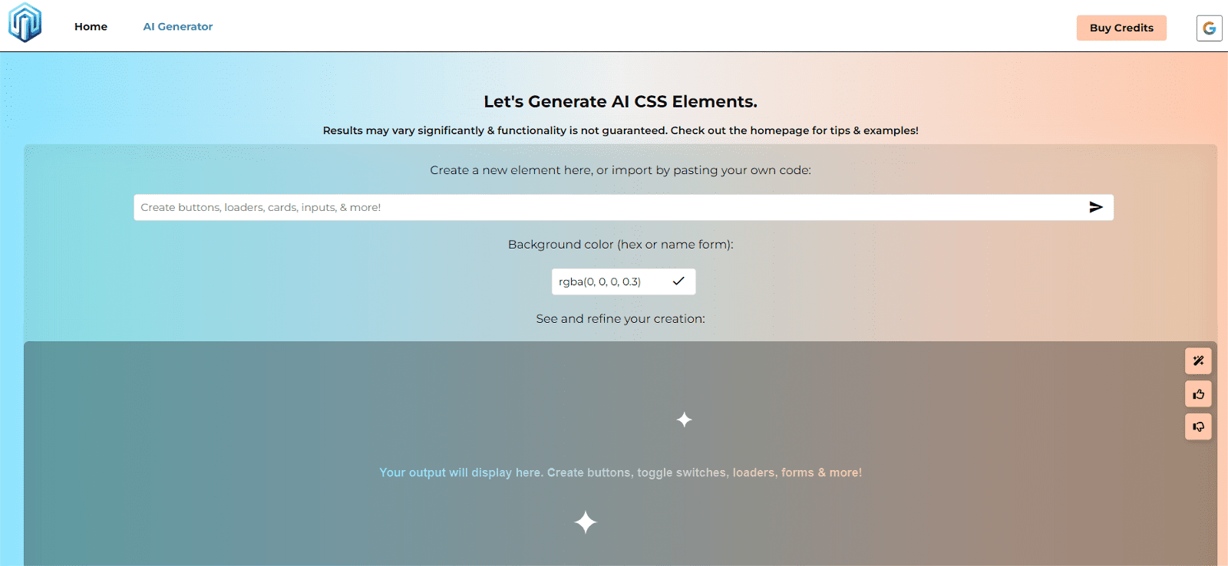The image size is (1228, 566).
Task: Click the rgba background color input
Action: click(606, 281)
